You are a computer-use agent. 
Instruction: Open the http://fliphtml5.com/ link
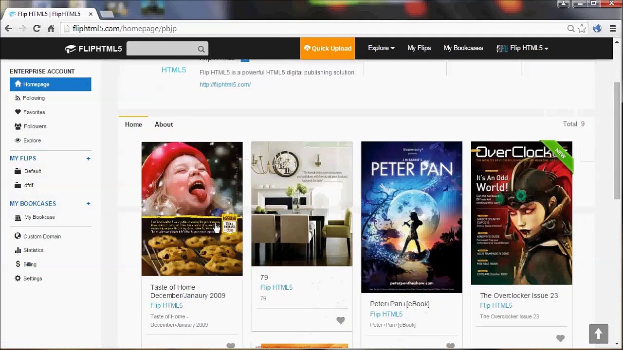click(225, 85)
